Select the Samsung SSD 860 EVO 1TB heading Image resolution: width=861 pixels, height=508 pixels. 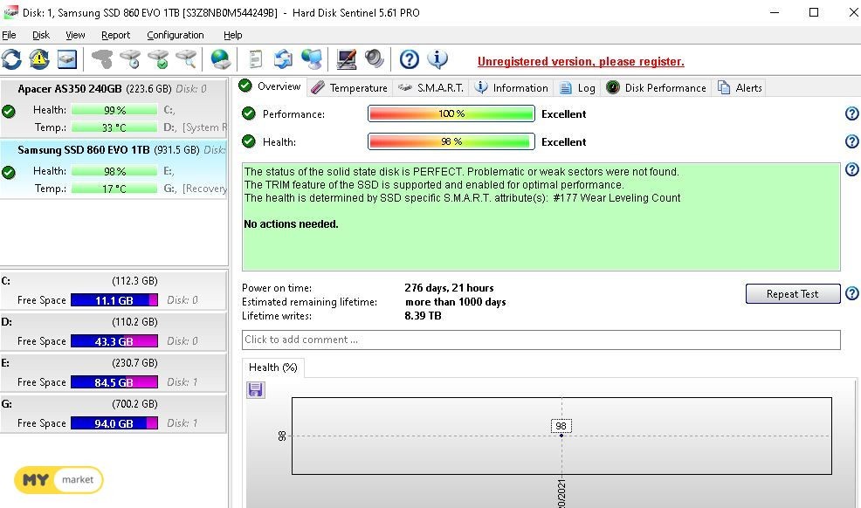[x=84, y=150]
